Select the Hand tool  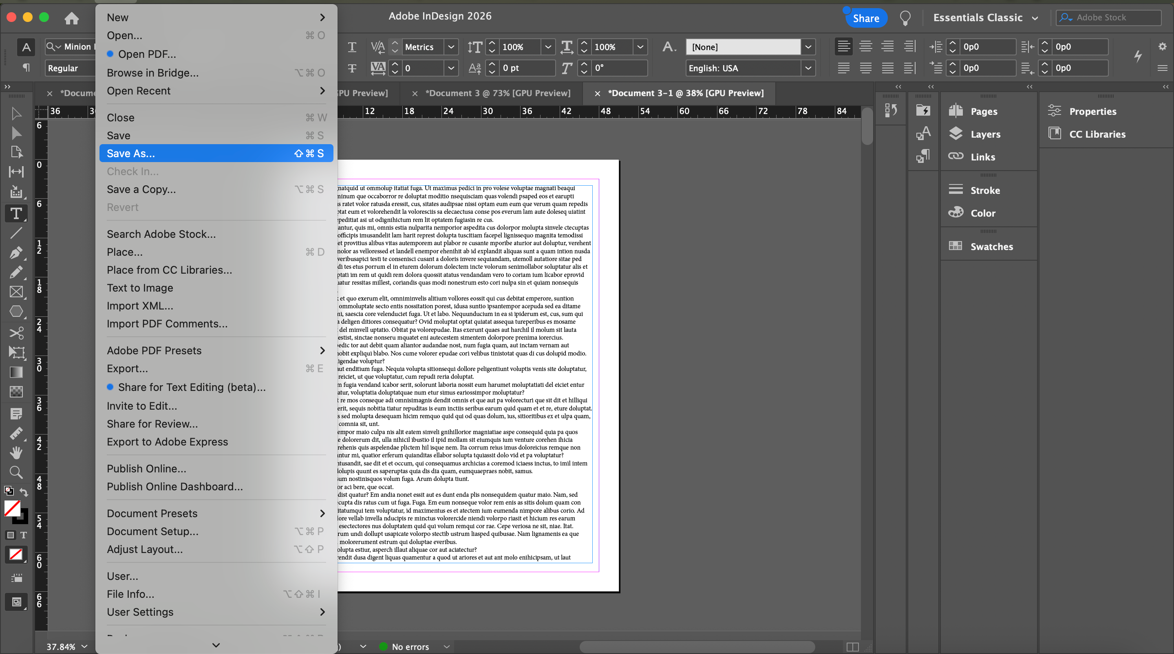[x=16, y=452]
